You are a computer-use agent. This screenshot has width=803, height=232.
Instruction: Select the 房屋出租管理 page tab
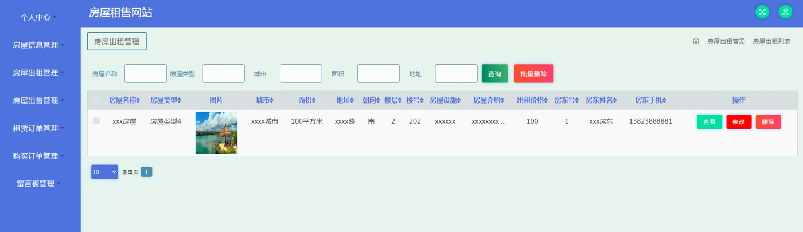(117, 41)
